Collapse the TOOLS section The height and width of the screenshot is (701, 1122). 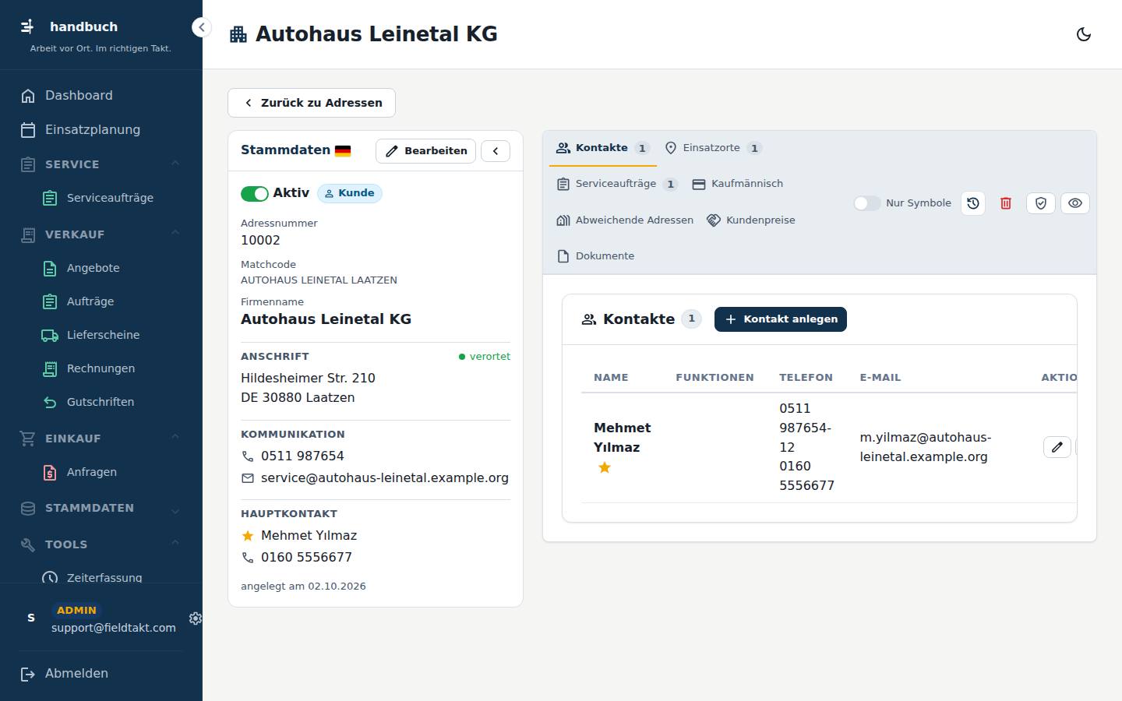(x=101, y=544)
